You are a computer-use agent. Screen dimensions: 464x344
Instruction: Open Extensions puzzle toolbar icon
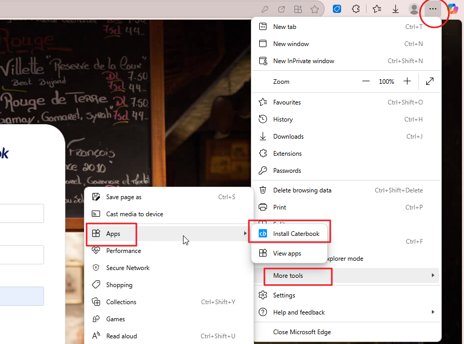click(x=356, y=9)
